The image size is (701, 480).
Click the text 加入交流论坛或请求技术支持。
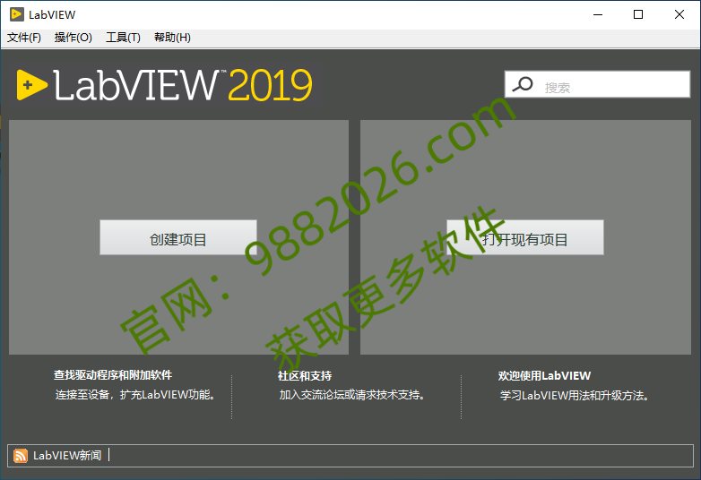pyautogui.click(x=352, y=395)
